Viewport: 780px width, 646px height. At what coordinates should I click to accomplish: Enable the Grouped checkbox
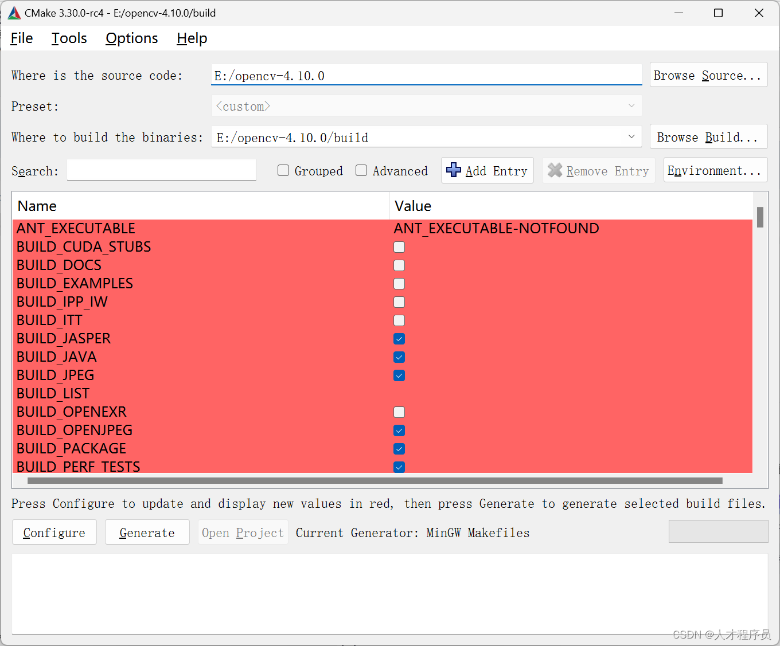[x=283, y=170]
